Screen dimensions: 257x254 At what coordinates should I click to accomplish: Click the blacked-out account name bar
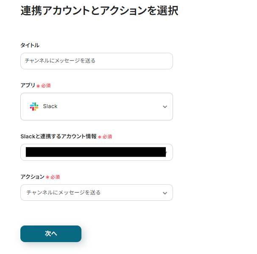pyautogui.click(x=95, y=152)
